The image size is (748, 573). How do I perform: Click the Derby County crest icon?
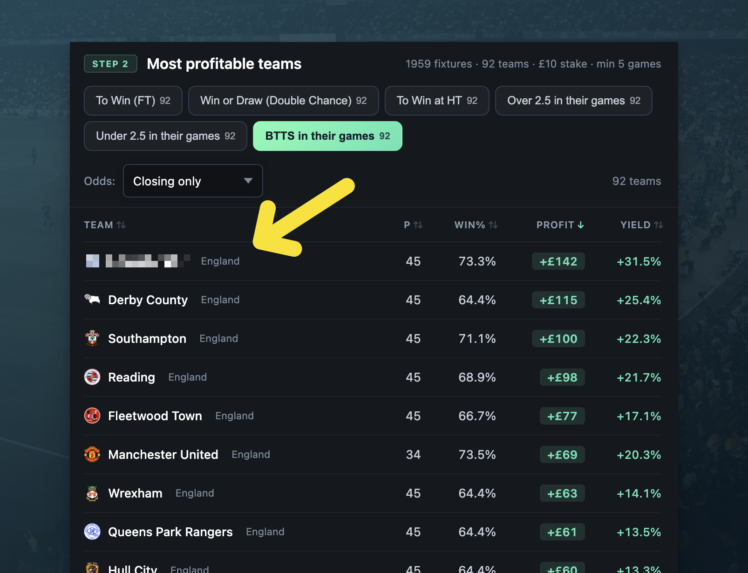point(92,300)
